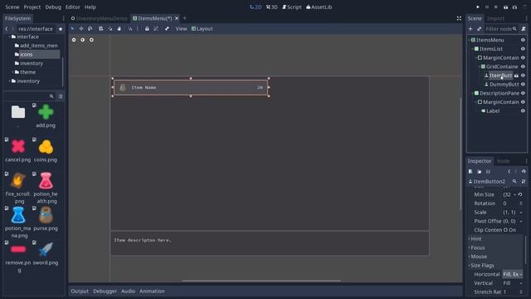Select the potion_health.png thumbnail
Viewport: 531px width, 299px height.
46,181
